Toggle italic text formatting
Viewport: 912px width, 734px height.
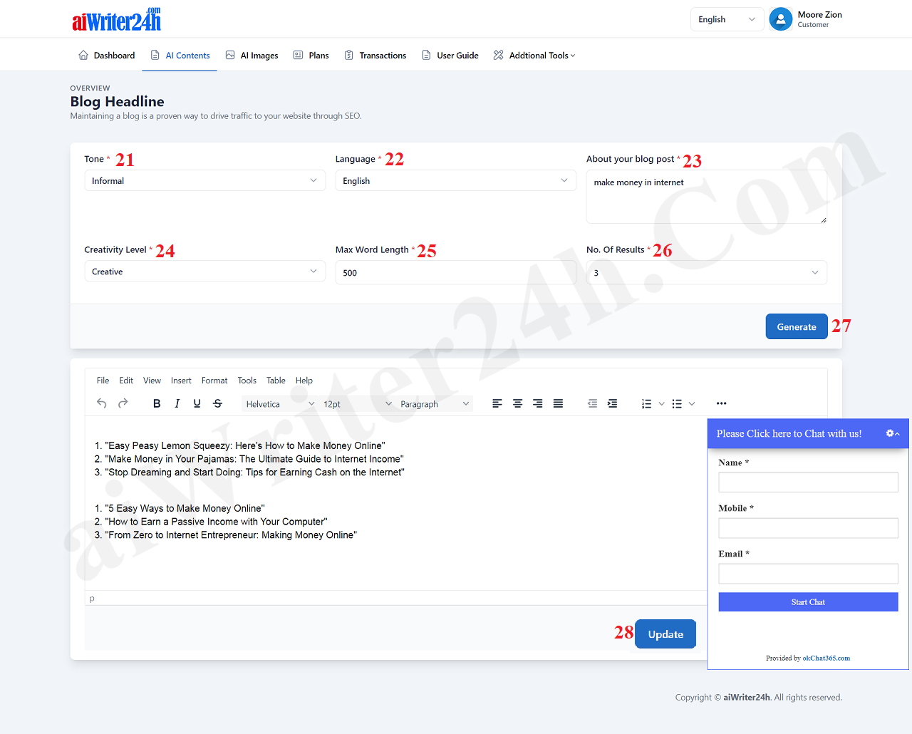pyautogui.click(x=177, y=403)
